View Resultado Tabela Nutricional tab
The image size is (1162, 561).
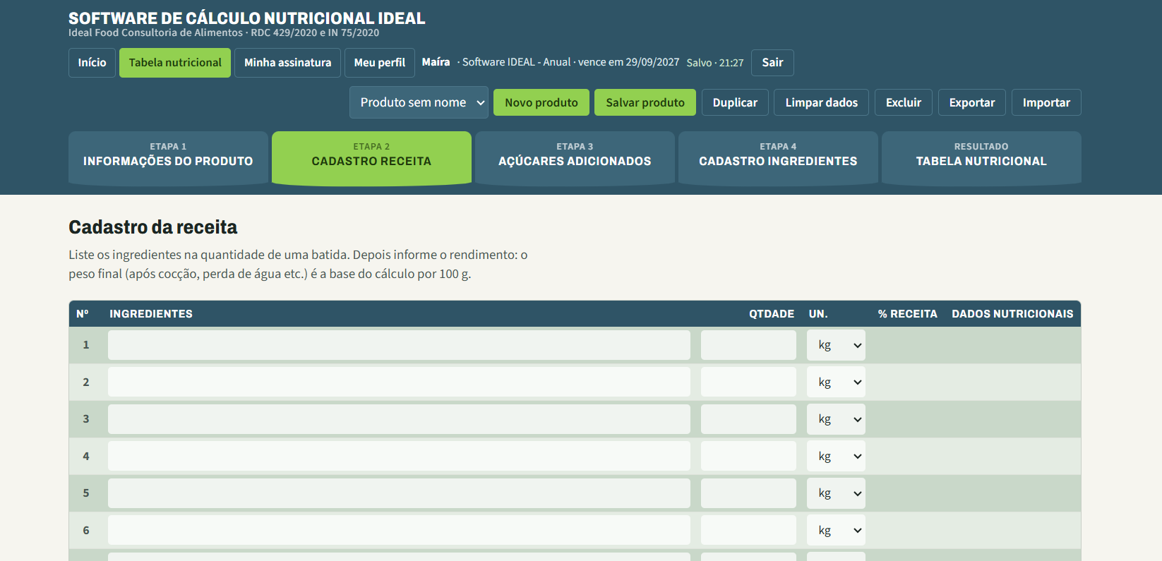click(981, 158)
